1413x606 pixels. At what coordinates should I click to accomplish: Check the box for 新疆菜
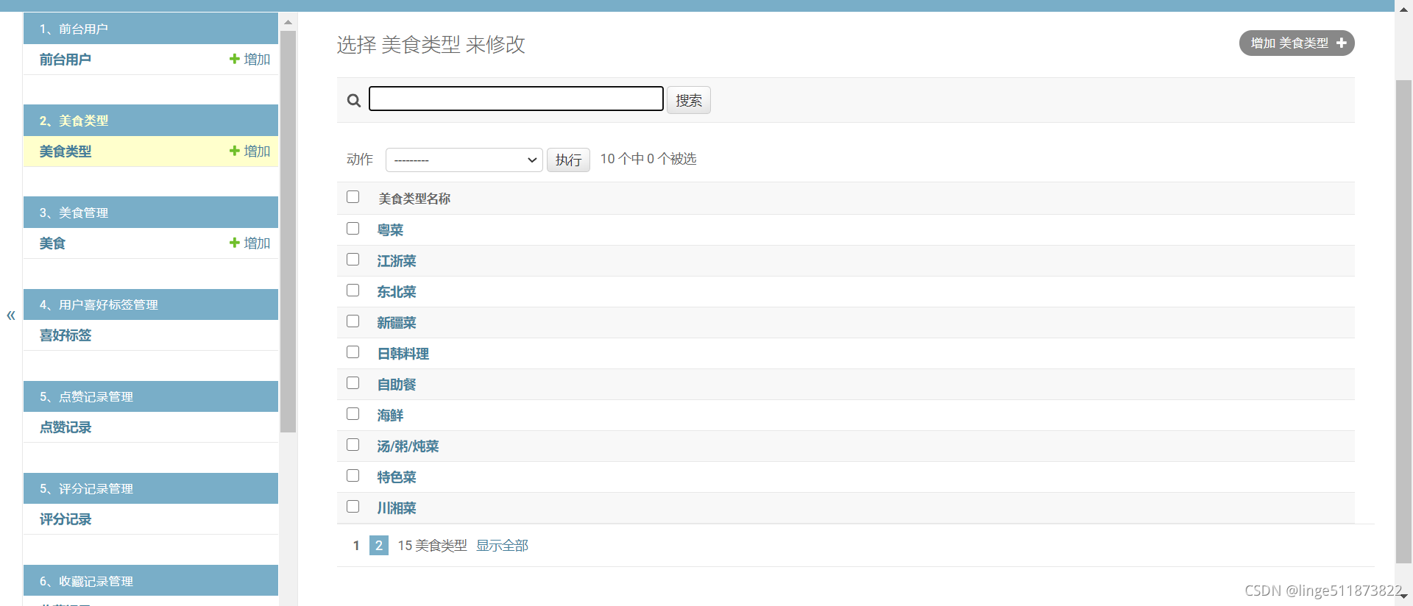point(353,321)
